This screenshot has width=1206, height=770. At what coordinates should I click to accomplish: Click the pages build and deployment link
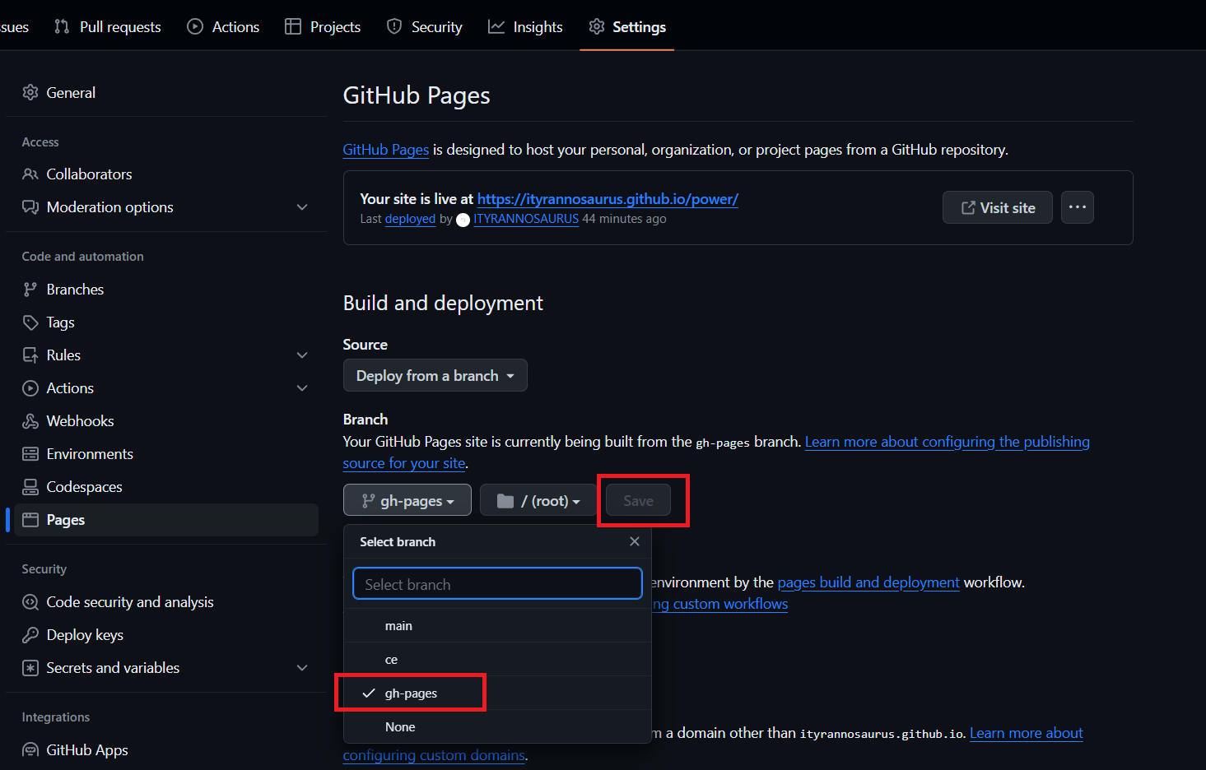(868, 582)
